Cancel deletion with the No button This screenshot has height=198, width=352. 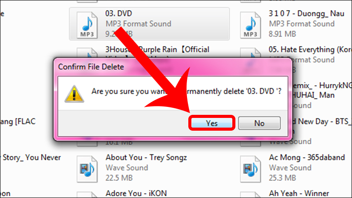(x=259, y=123)
